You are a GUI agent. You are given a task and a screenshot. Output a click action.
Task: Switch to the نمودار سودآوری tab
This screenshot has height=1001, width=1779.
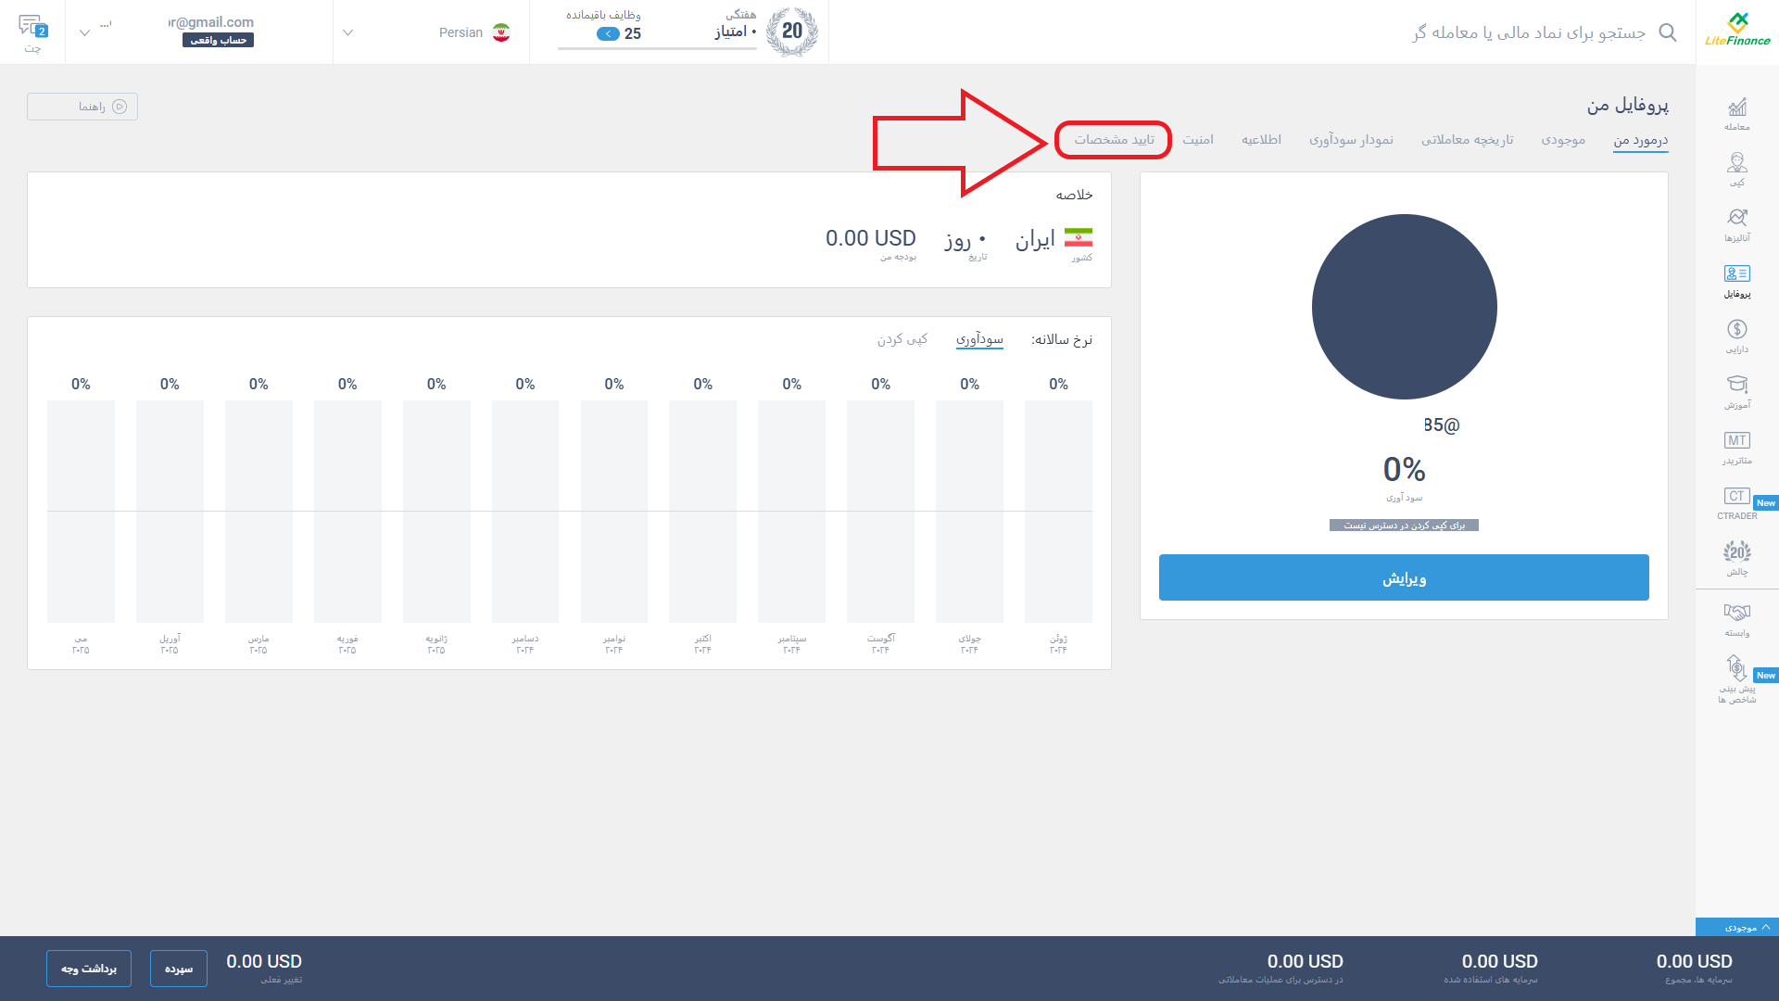1351,140
